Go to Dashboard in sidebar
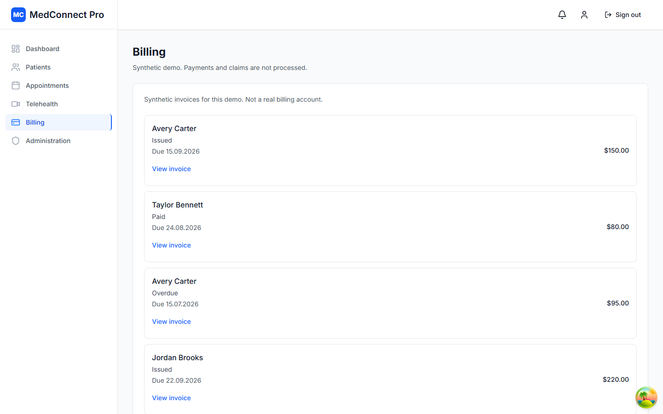 (x=58, y=49)
